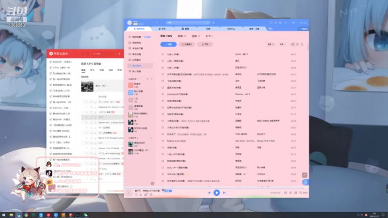Open the lyrics icon in the player bar
388x218 pixels.
pos(295,193)
